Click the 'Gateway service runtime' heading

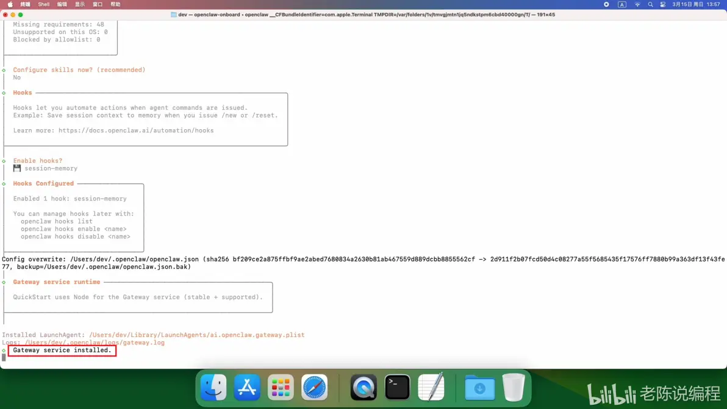[x=57, y=282]
